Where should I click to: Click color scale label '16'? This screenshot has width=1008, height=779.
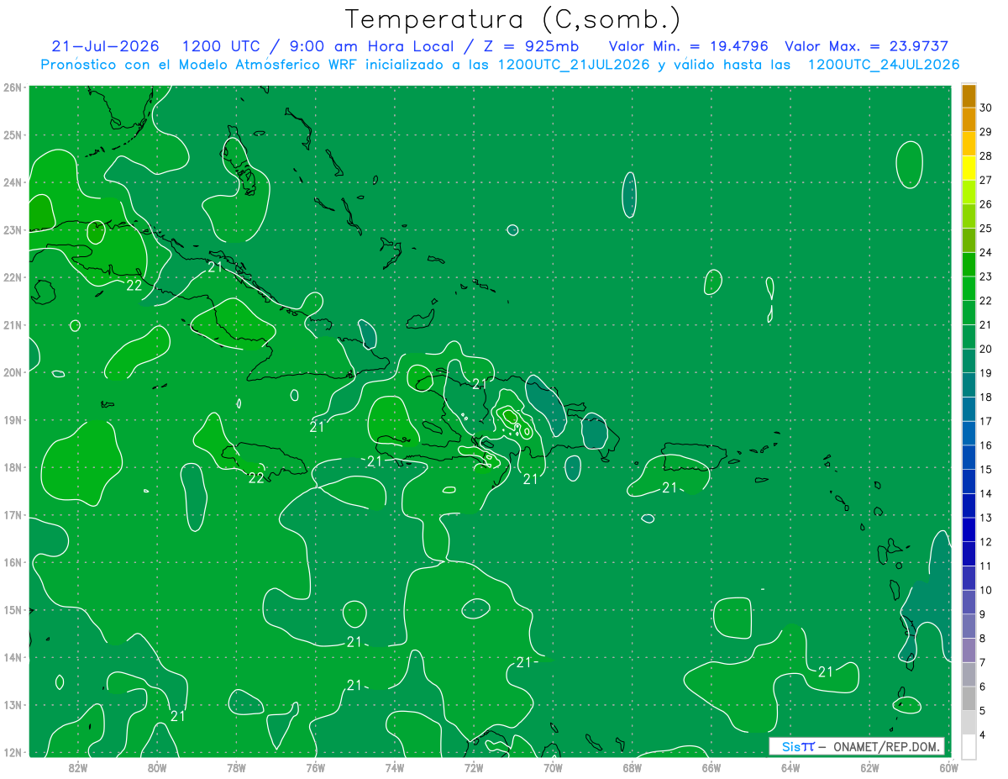[985, 445]
